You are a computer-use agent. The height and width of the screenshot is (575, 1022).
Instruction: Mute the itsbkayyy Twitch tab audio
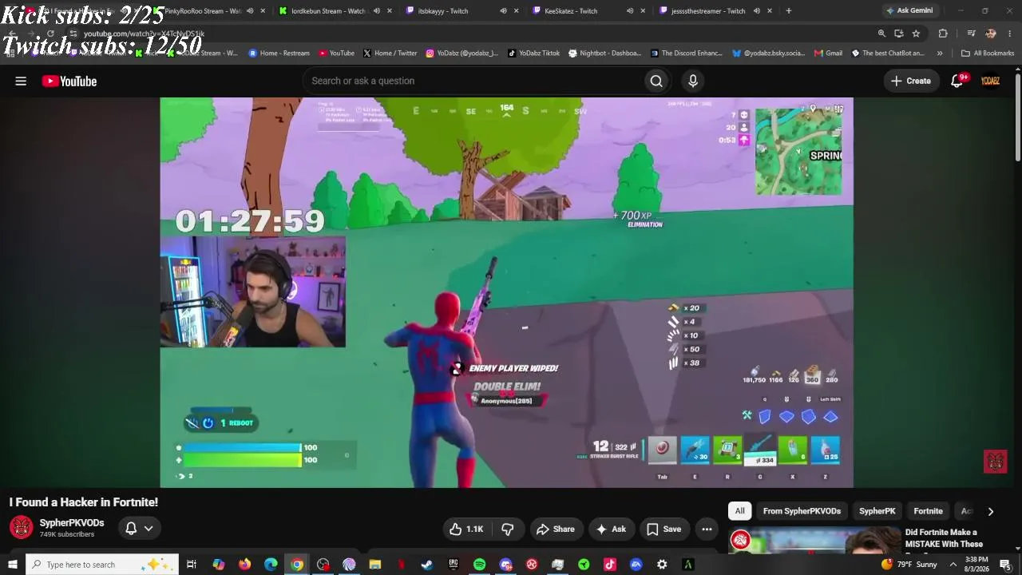click(x=503, y=11)
